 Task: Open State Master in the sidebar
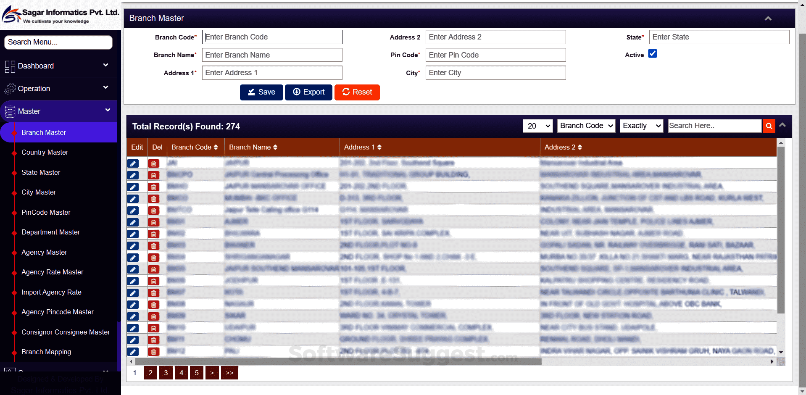pyautogui.click(x=40, y=172)
